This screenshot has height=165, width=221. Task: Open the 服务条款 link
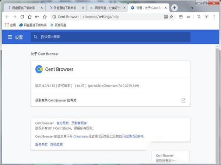[x=41, y=144]
